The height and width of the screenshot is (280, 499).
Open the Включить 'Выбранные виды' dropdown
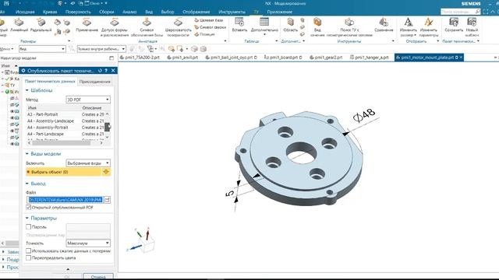pyautogui.click(x=88, y=163)
